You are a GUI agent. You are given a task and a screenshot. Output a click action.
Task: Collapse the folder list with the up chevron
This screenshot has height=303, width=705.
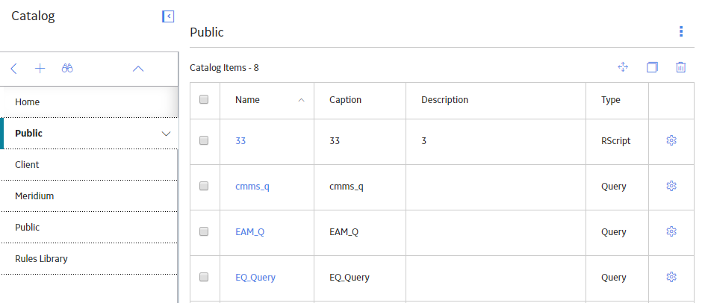click(138, 69)
